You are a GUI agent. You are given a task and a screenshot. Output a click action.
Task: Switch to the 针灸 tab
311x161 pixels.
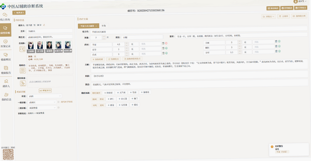click(104, 26)
